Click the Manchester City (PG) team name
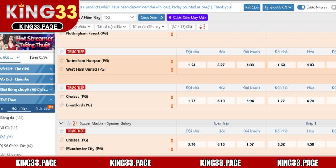The image size is (336, 168). click(x=84, y=149)
